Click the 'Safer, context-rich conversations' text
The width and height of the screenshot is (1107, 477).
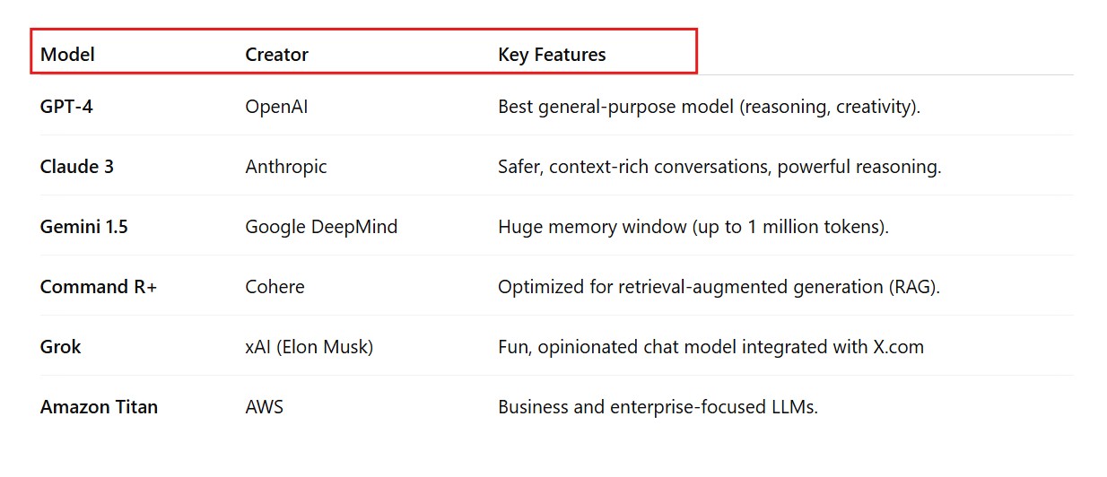coord(719,167)
